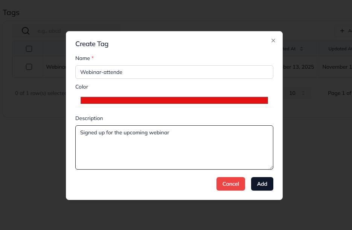Select the Webinar row checkbox to deselect
The height and width of the screenshot is (230, 352).
pos(29,66)
